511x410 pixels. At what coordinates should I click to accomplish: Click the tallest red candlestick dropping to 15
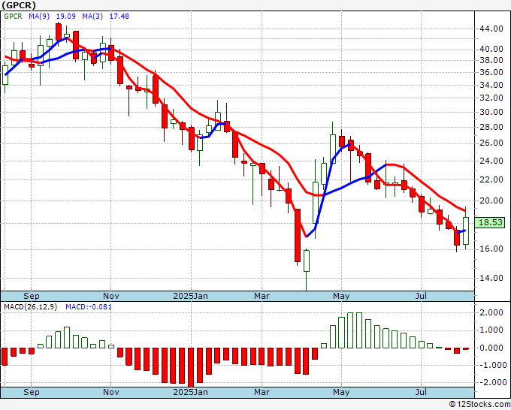pos(298,236)
